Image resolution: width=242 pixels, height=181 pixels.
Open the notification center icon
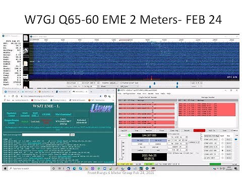click(x=236, y=168)
